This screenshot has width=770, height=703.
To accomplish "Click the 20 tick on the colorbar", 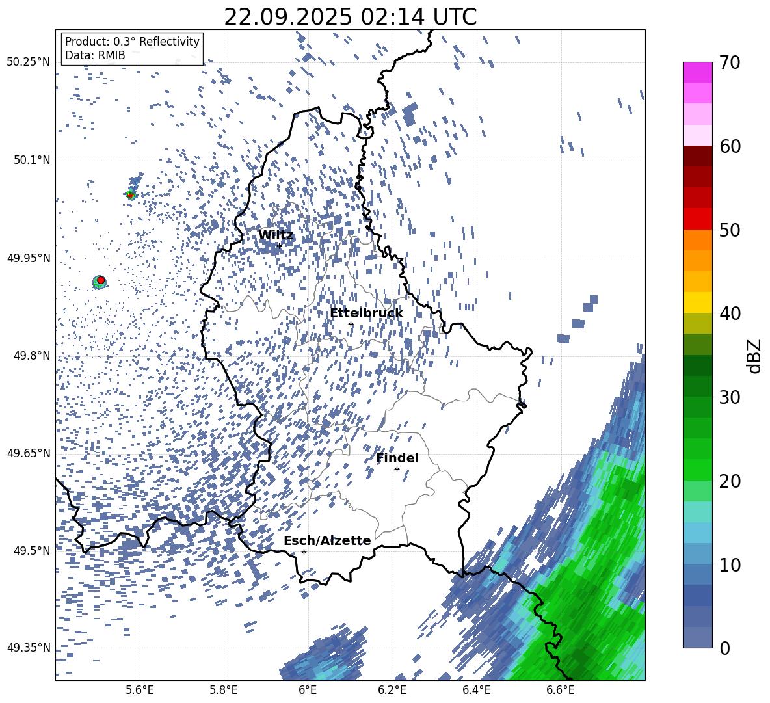I will 730,481.
